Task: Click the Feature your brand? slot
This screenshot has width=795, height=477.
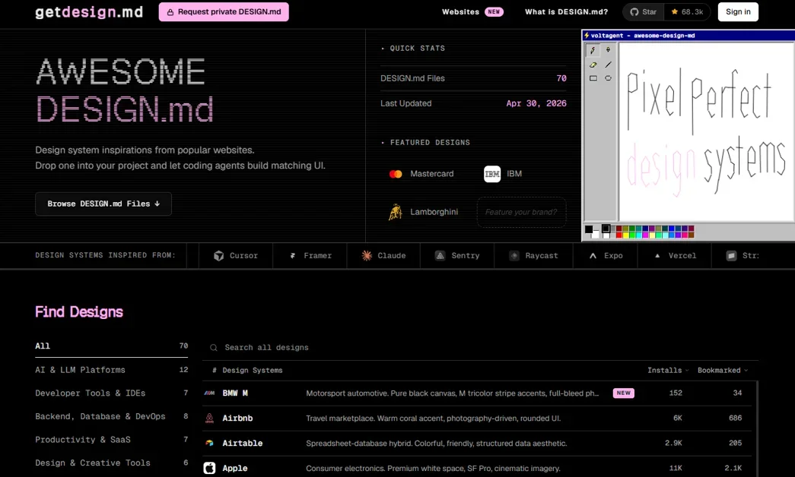Action: coord(521,212)
